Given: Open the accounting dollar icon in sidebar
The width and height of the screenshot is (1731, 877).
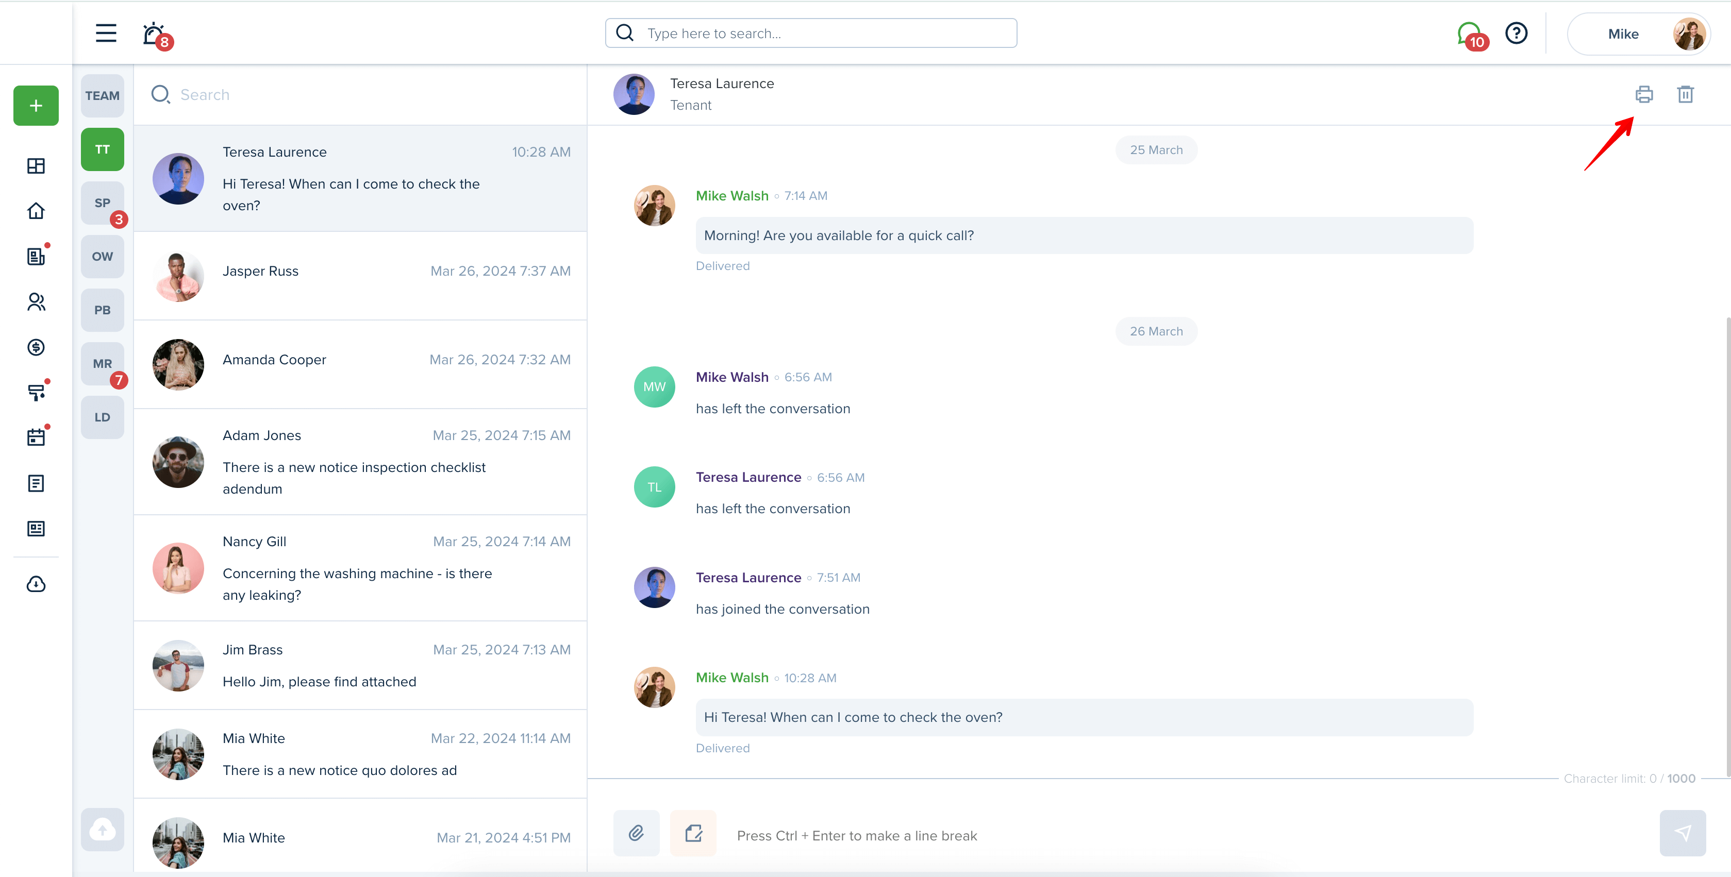Looking at the screenshot, I should (36, 347).
